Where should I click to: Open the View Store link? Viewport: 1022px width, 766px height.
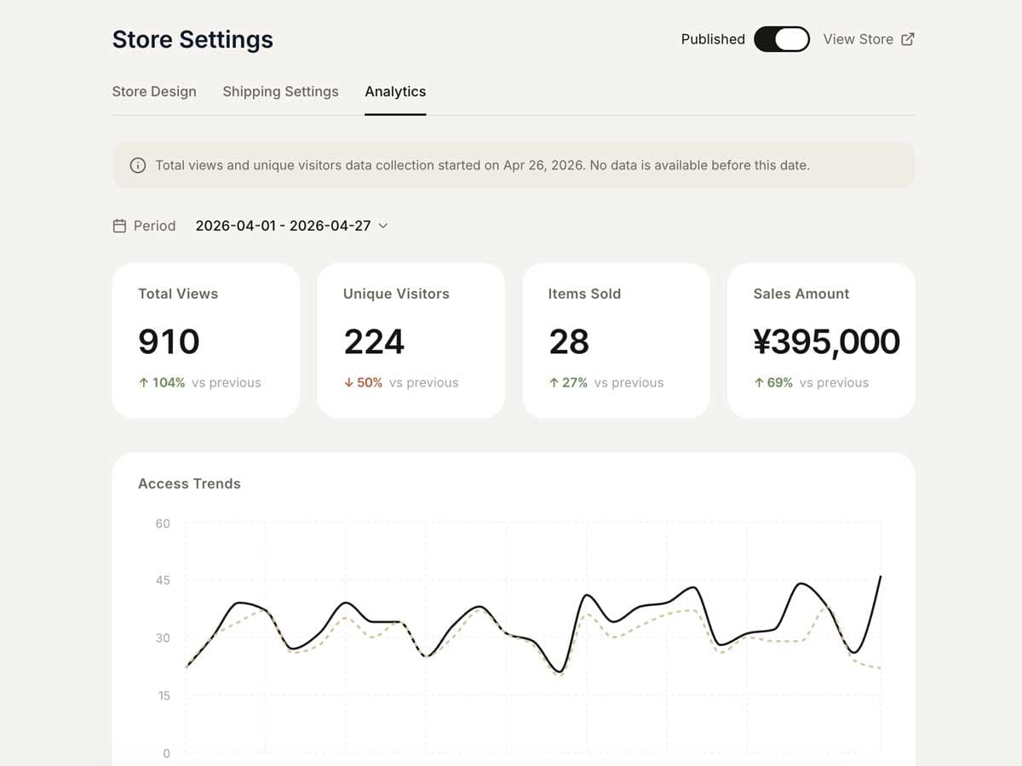869,39
